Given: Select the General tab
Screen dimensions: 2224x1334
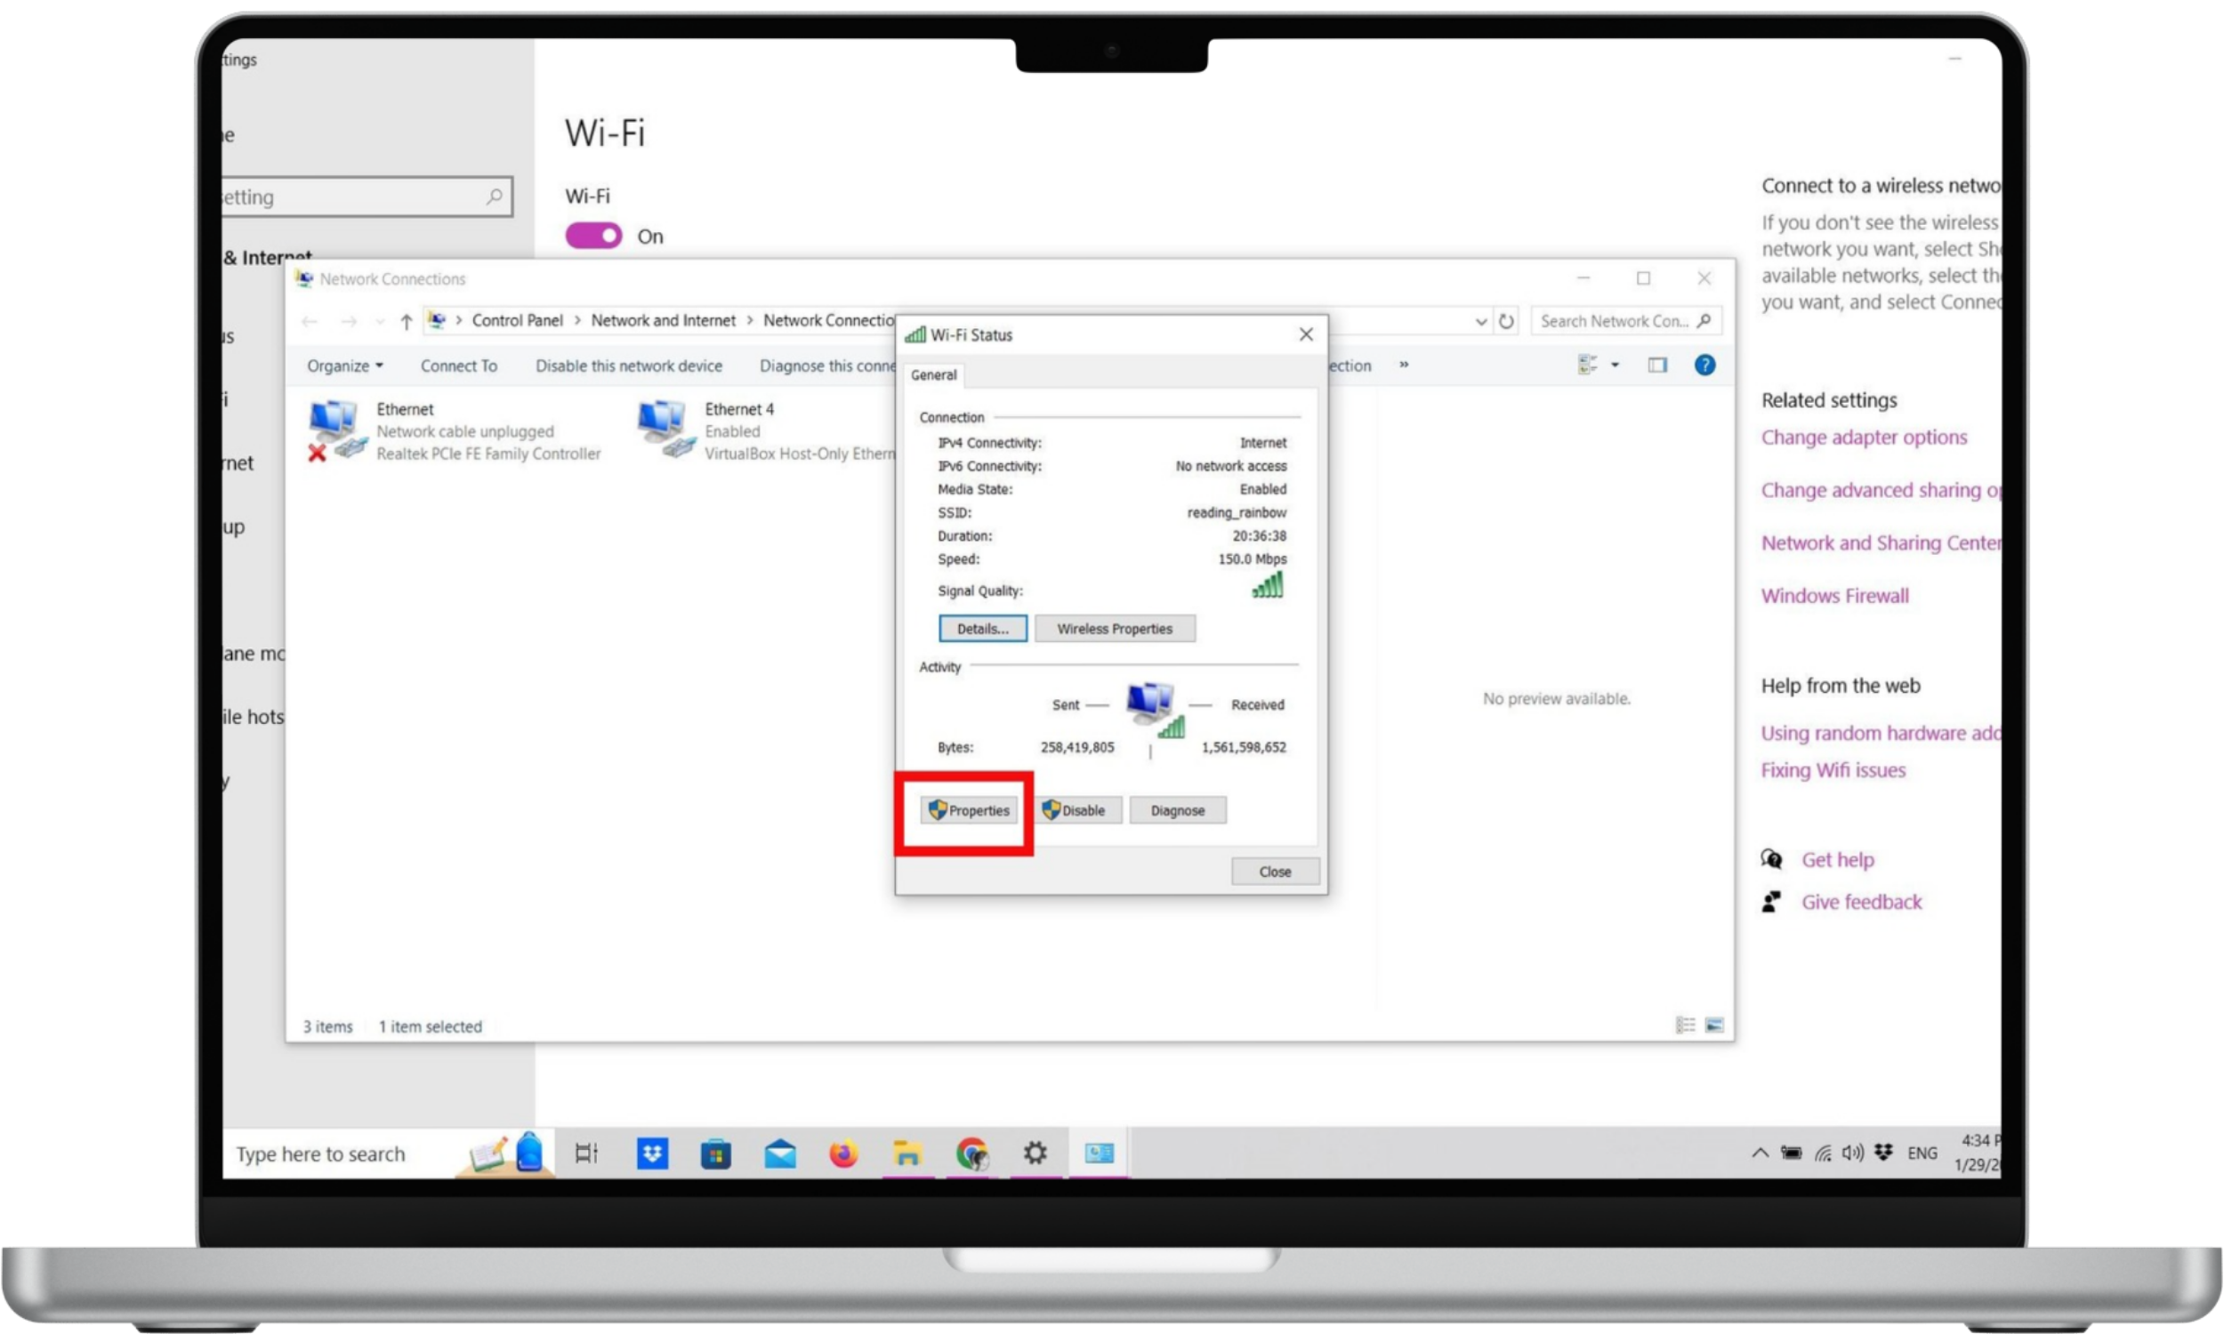Looking at the screenshot, I should [x=933, y=374].
